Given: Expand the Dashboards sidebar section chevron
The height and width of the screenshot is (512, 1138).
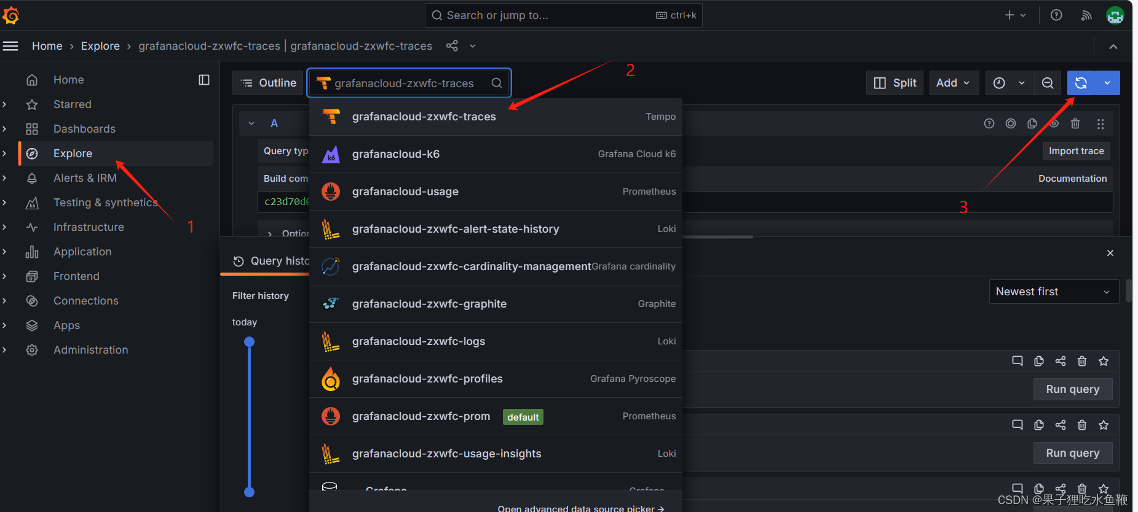Looking at the screenshot, I should point(4,129).
